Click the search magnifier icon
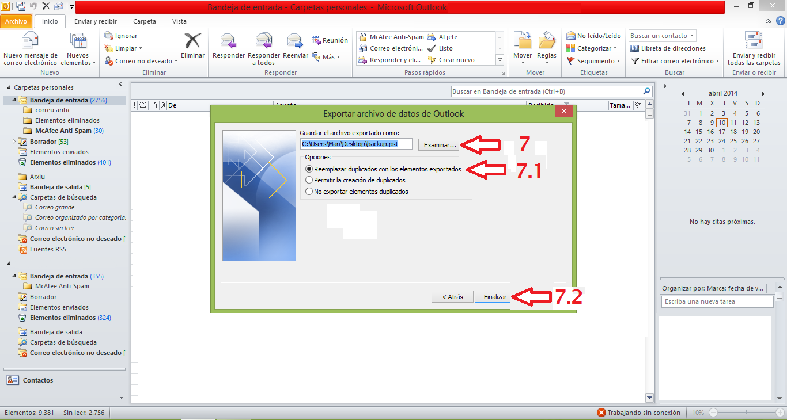The image size is (787, 420). pyautogui.click(x=646, y=91)
